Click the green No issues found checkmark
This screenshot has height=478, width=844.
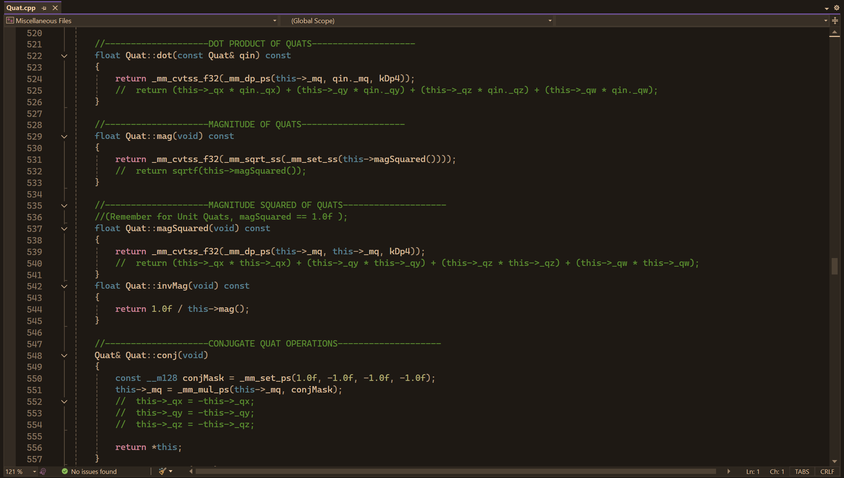coord(65,472)
